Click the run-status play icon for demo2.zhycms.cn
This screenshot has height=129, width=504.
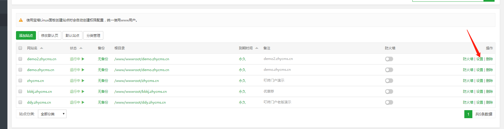pos(83,59)
